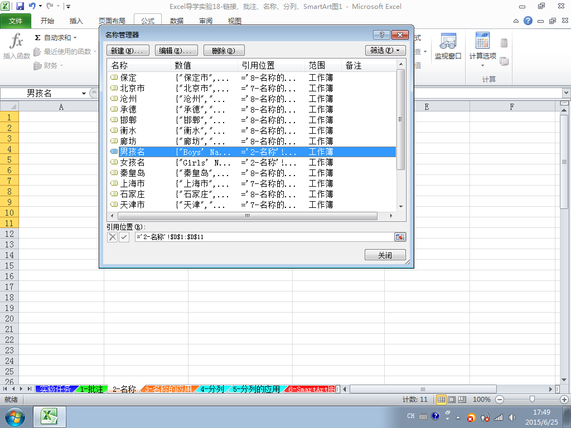Viewport: 571px width, 428px height.
Task: Click the Delete button in Name Manager
Action: (x=224, y=50)
